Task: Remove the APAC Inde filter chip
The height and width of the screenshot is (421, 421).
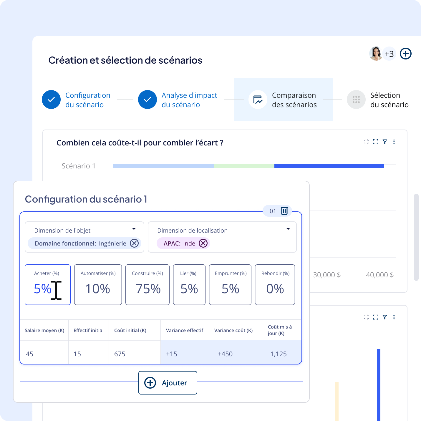Action: 203,243
